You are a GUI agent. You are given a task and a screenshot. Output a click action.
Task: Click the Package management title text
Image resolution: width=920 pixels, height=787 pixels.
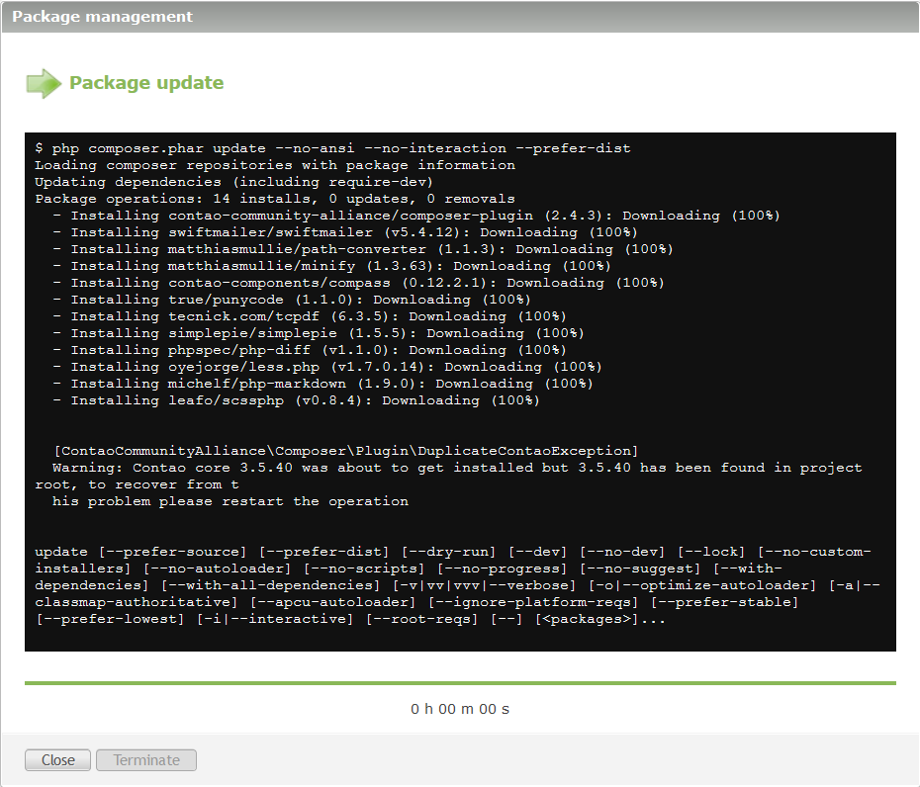coord(102,17)
